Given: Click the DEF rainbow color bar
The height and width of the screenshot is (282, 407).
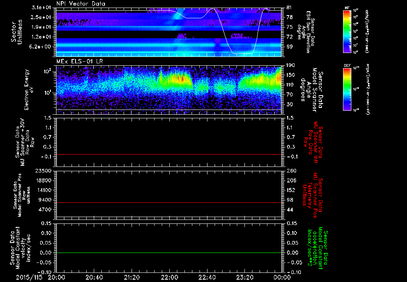Looking at the screenshot, I should pos(346,88).
